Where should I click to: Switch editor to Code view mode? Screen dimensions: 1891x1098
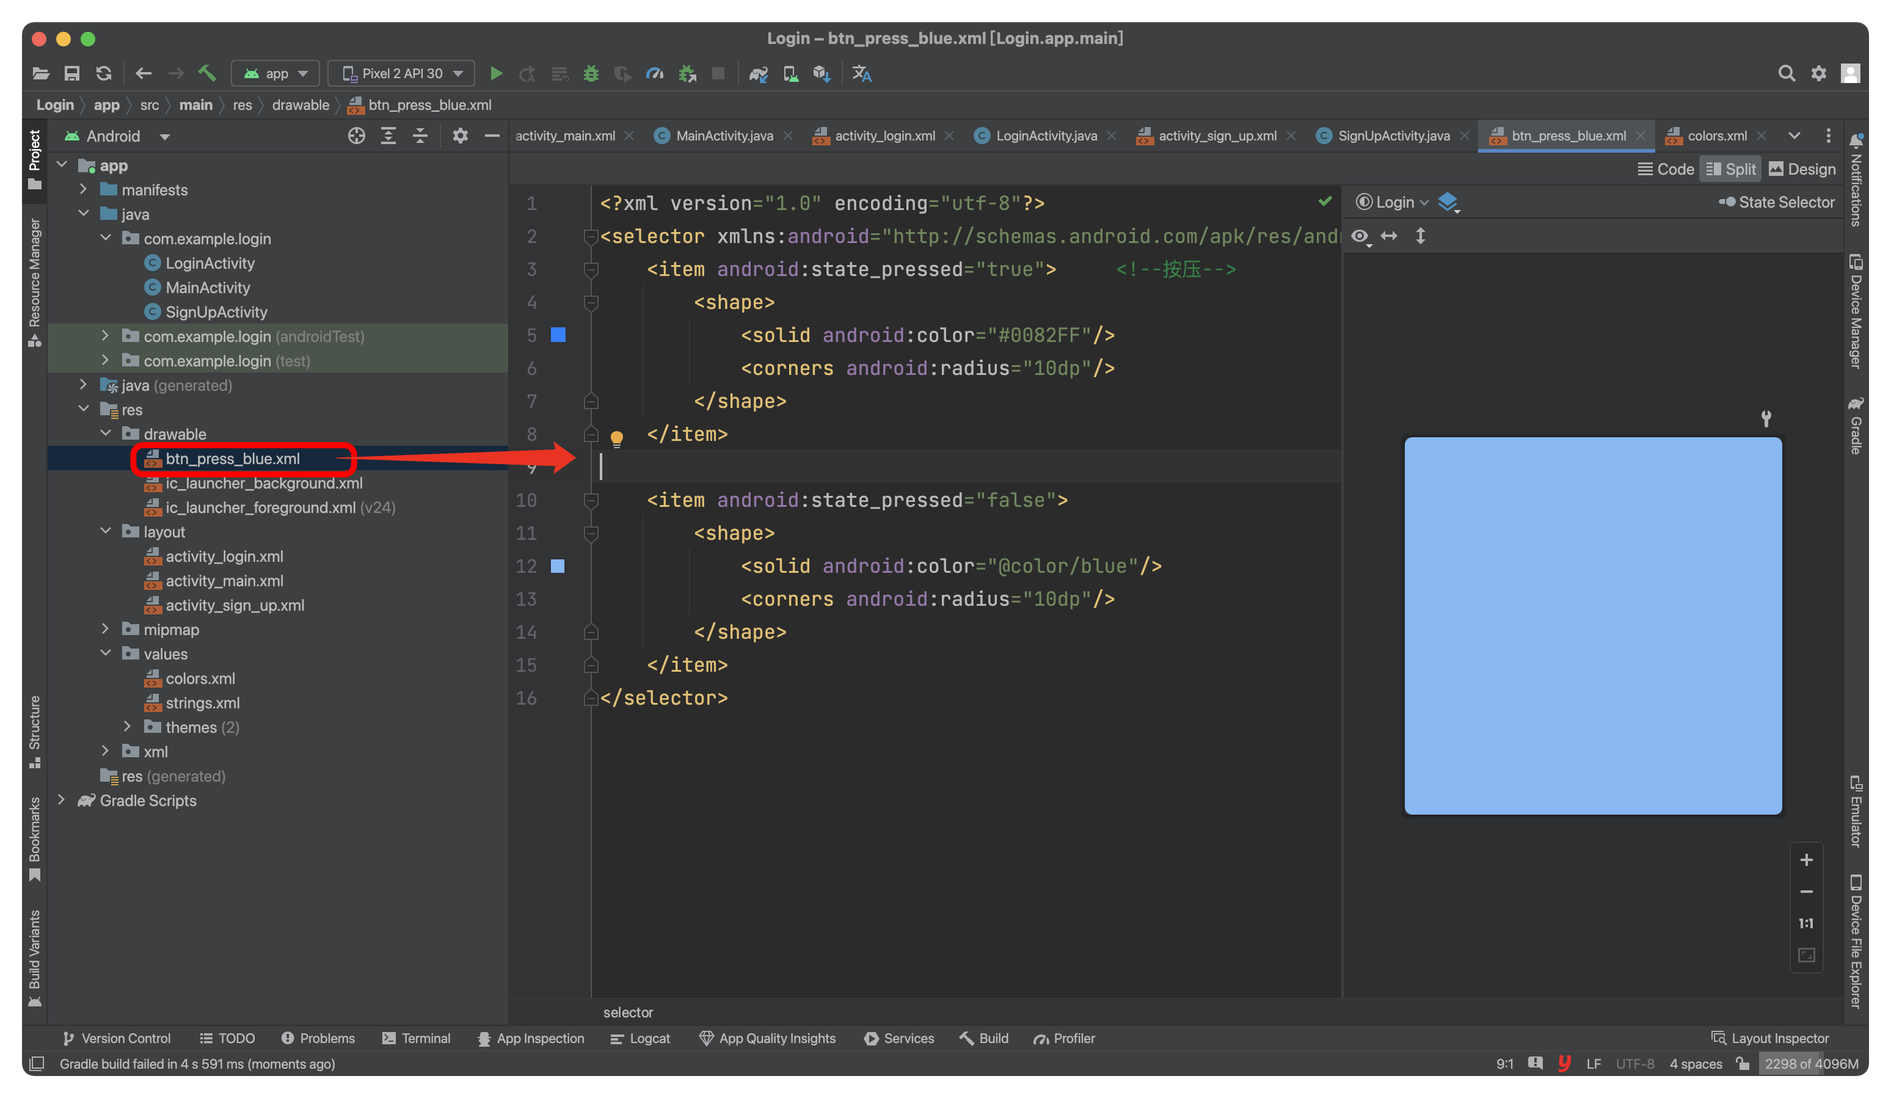click(1665, 170)
